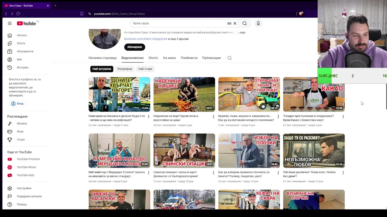Open YouTube Kids
Screen dimensions: 387x217
(x=26, y=175)
